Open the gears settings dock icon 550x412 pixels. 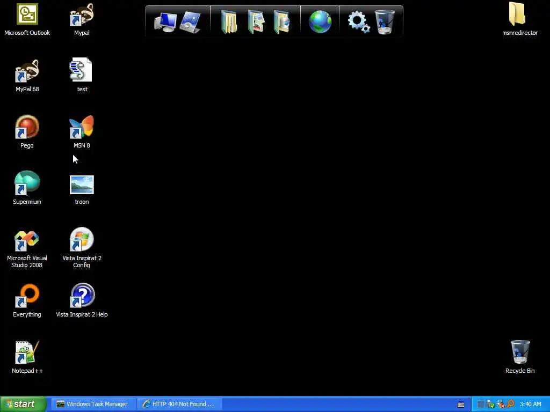(358, 21)
